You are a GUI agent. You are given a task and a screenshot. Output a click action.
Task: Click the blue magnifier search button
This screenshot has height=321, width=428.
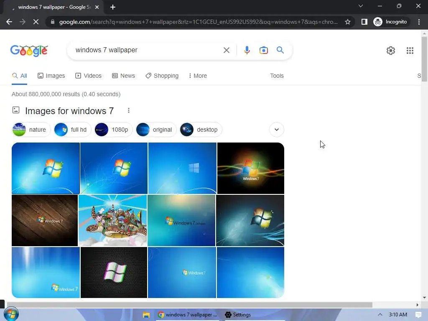(x=280, y=50)
